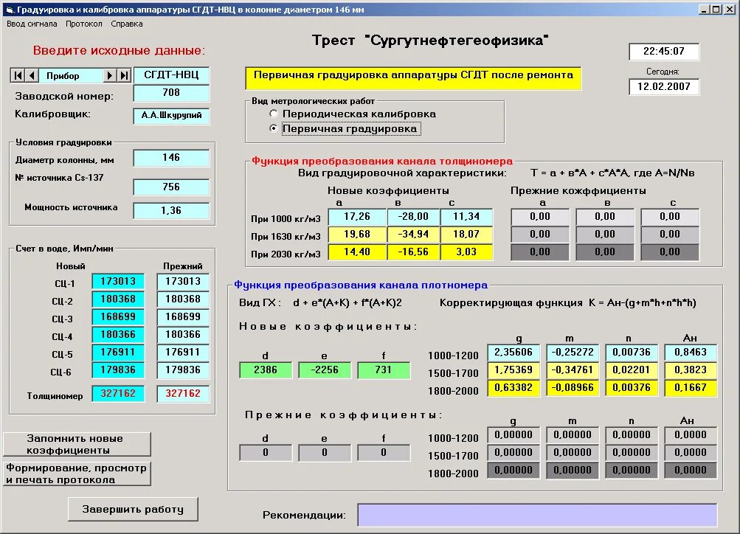Click Калибровщик field А.А.Шкурупий
Screen dimensions: 740x534
[171, 116]
